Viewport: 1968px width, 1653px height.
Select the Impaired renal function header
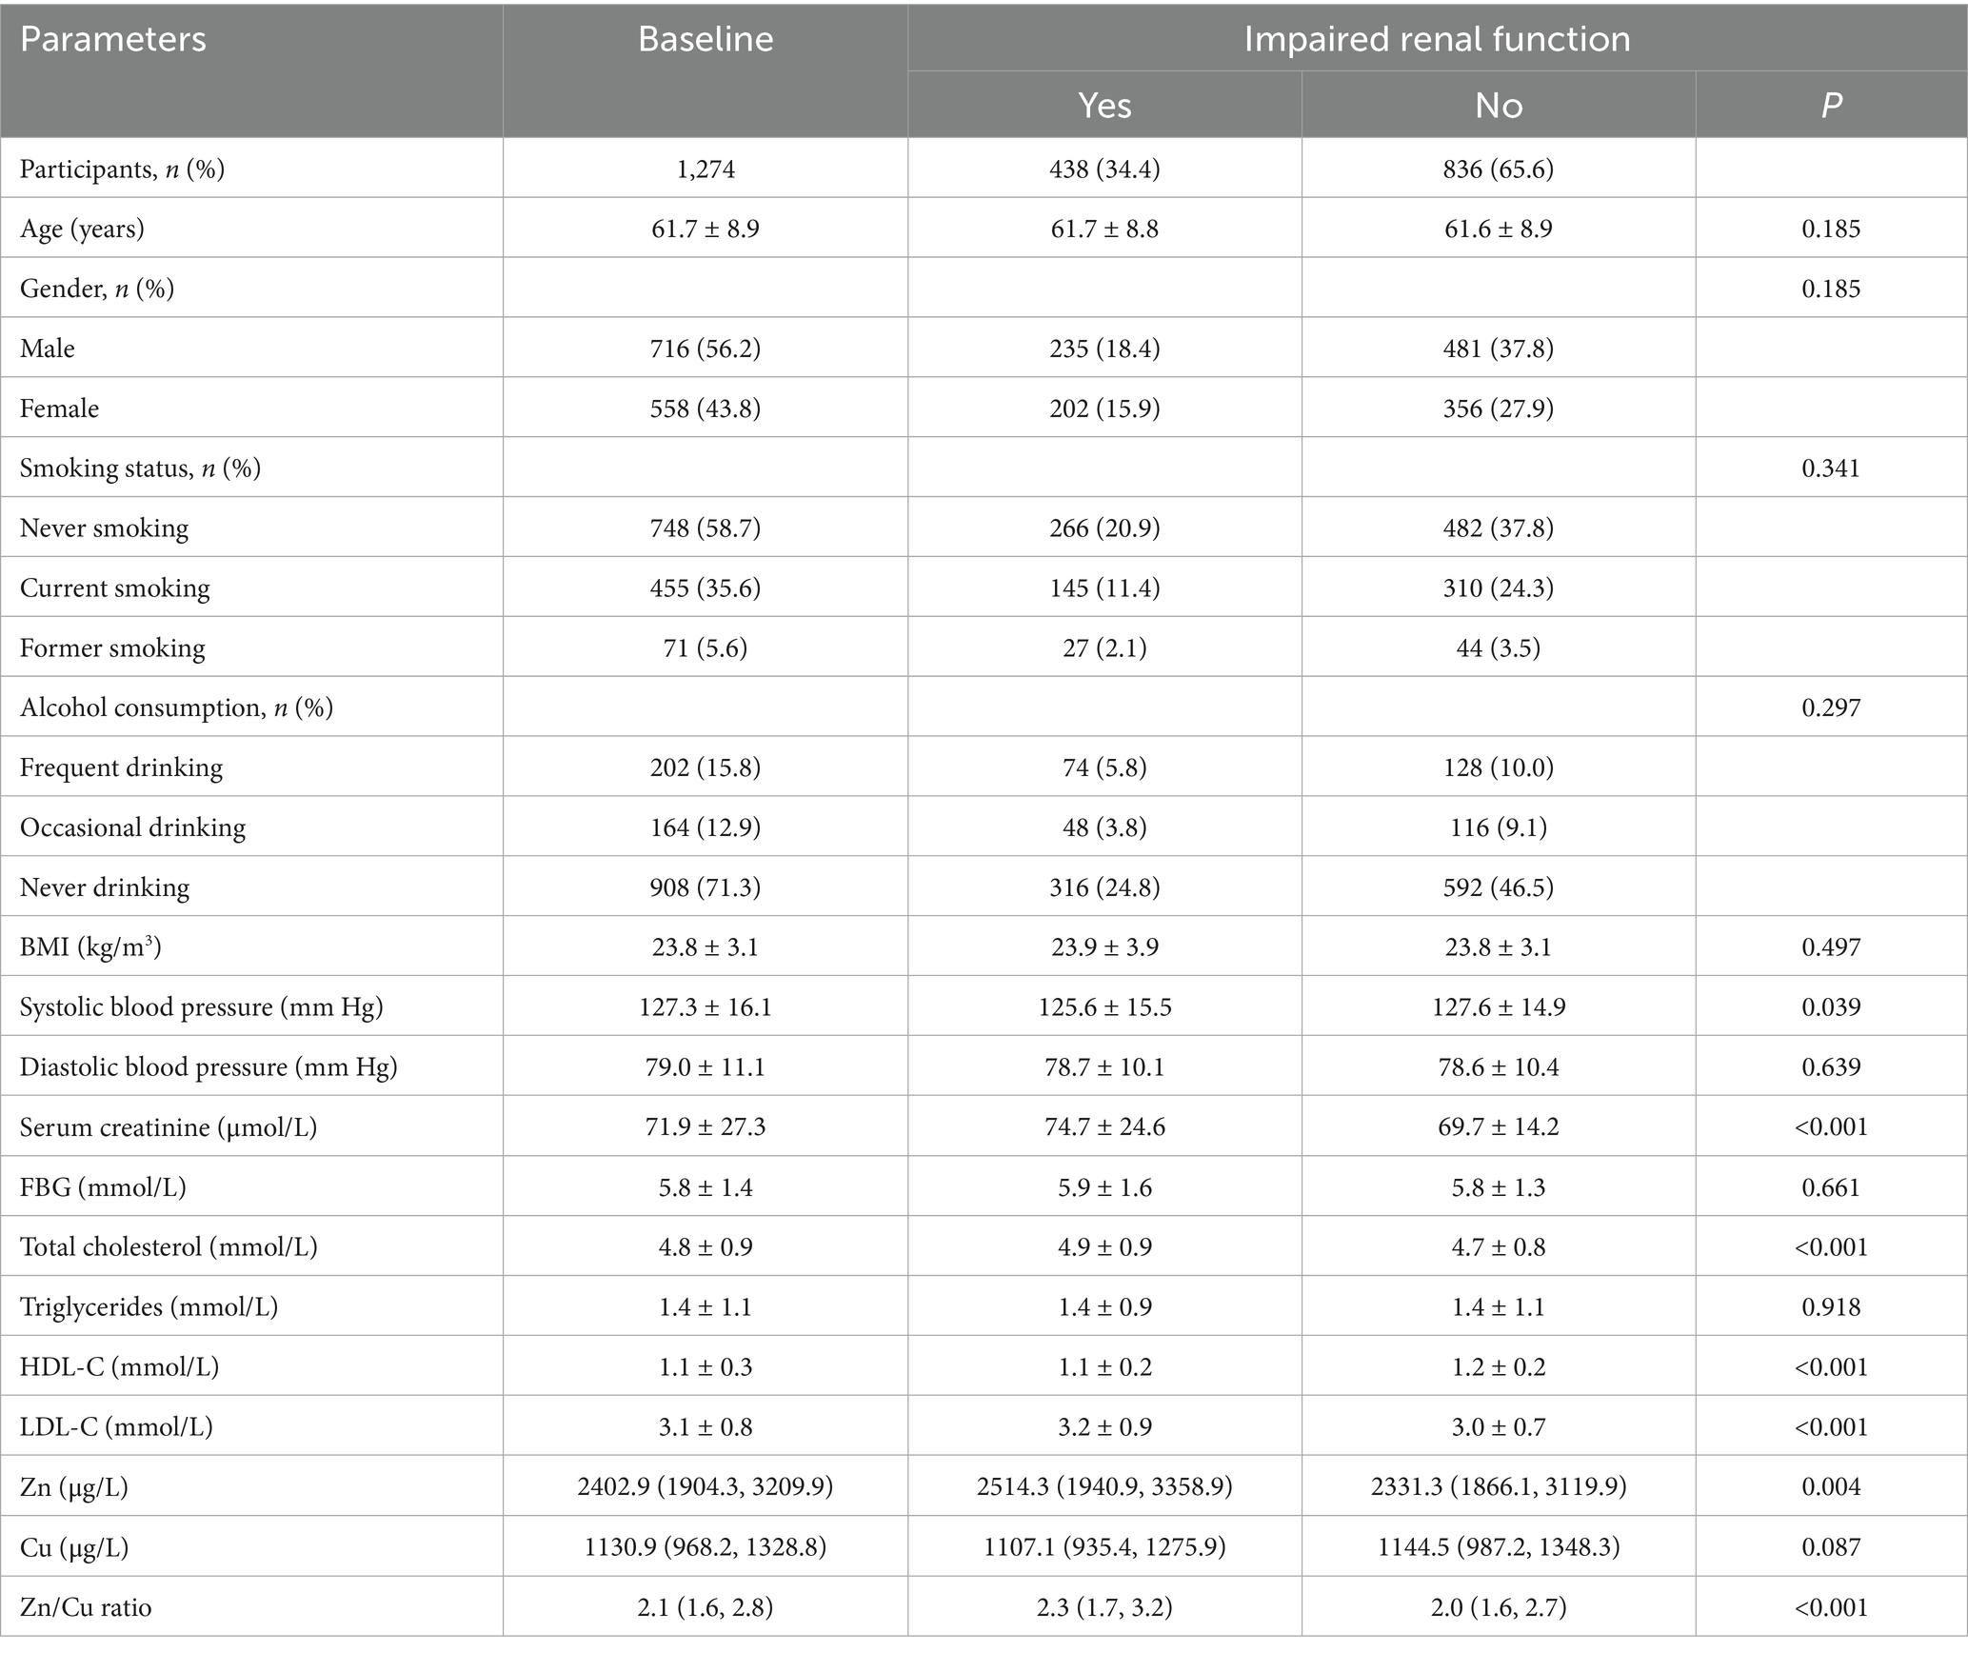1437,39
